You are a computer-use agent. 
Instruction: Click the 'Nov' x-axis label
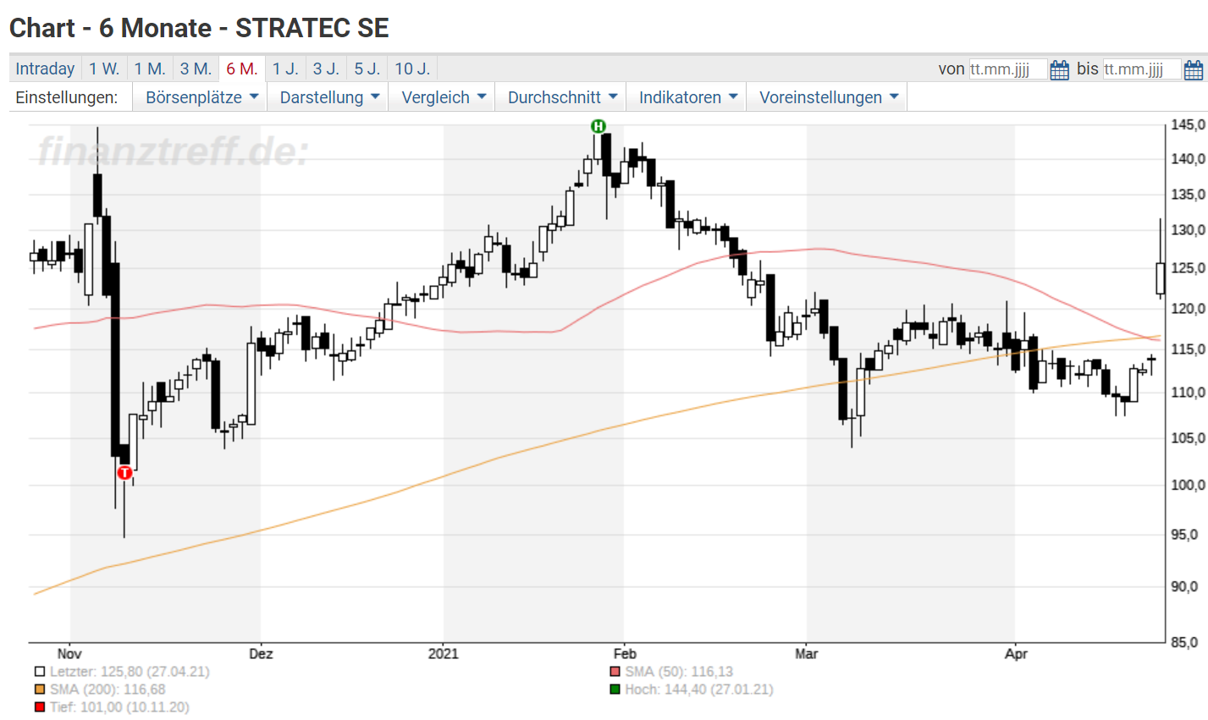pos(69,654)
